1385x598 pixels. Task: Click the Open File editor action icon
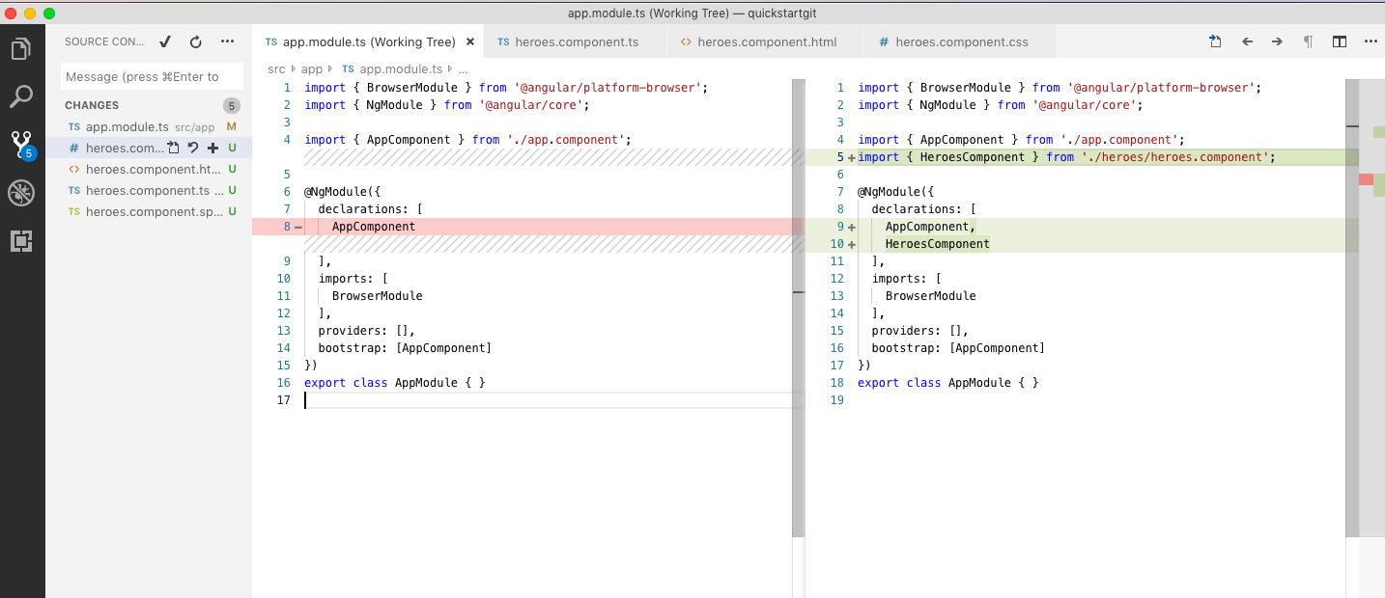pos(1215,41)
